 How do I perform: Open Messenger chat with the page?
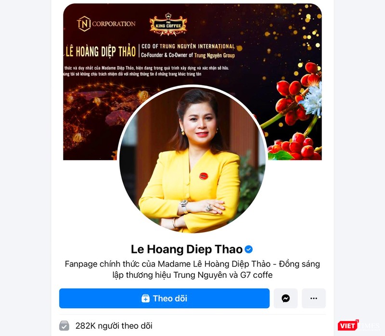coord(285,298)
